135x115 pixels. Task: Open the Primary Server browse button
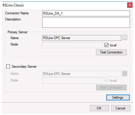tap(125, 37)
